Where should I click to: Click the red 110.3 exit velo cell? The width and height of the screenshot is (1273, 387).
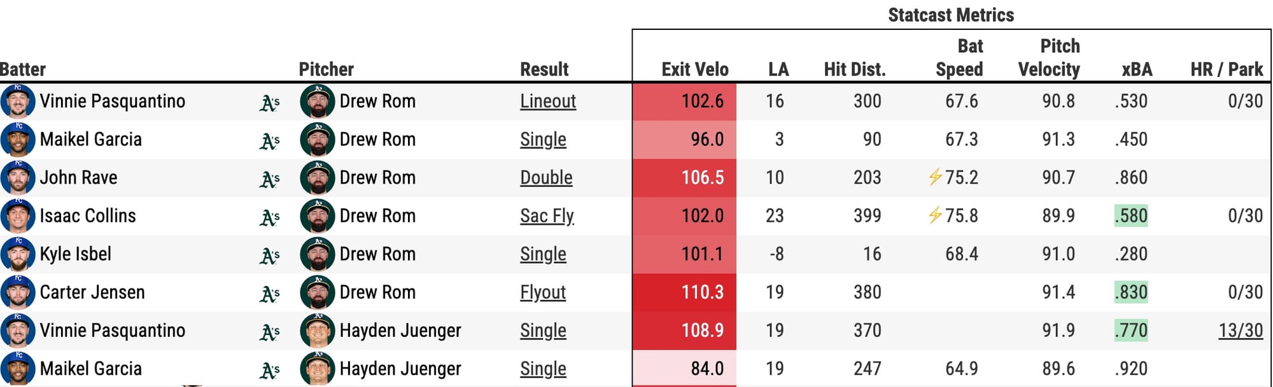[684, 292]
